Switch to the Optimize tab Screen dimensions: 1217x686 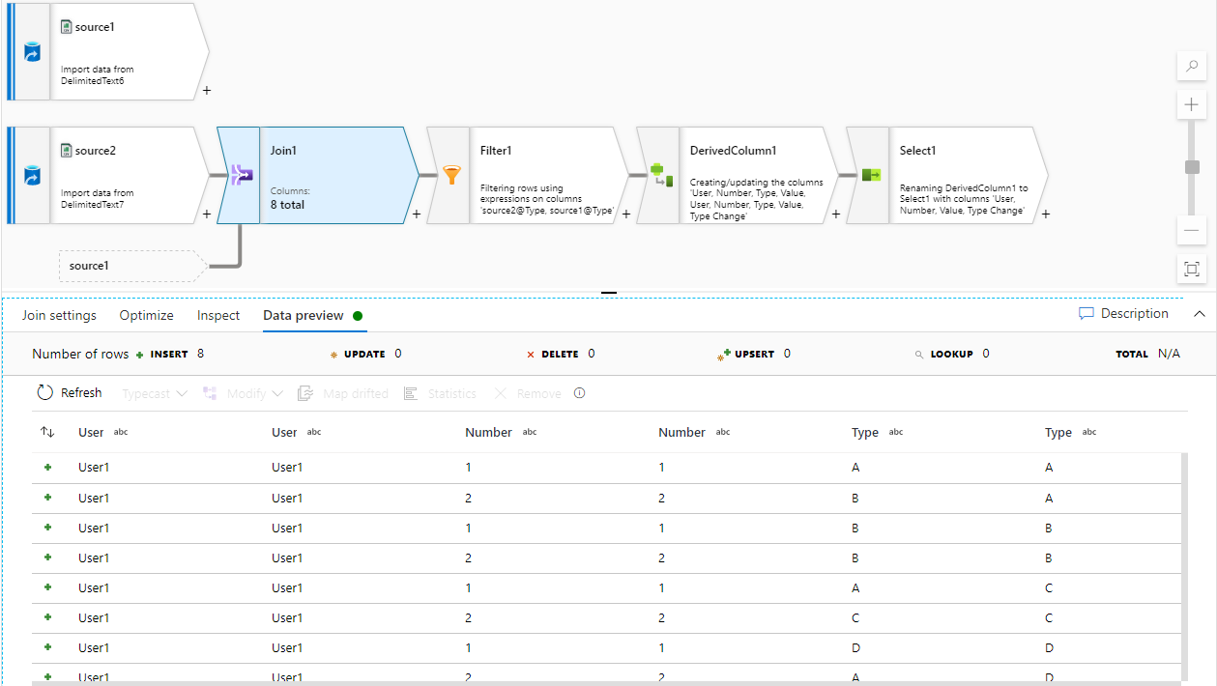pyautogui.click(x=147, y=315)
